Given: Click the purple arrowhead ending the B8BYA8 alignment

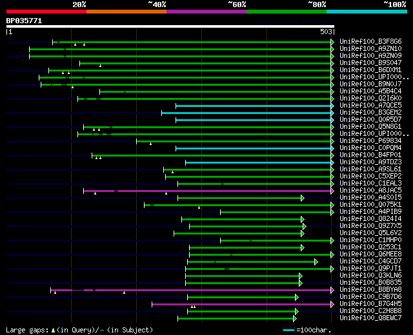Looking at the screenshot, I should click(x=332, y=291).
